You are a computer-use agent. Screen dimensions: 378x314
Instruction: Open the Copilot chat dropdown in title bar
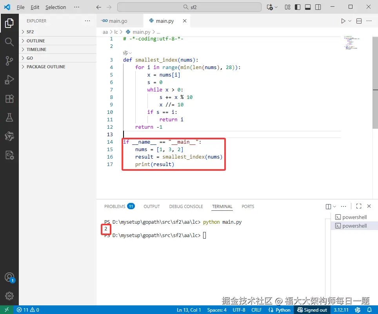pos(276,7)
